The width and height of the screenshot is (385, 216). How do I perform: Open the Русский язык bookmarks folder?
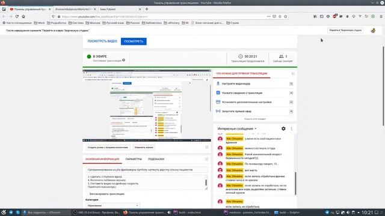tap(113, 23)
